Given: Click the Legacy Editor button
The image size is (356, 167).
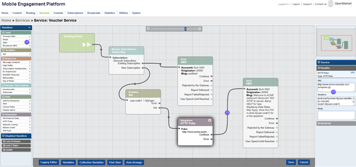Looking at the screenshot, I should [x=49, y=162].
